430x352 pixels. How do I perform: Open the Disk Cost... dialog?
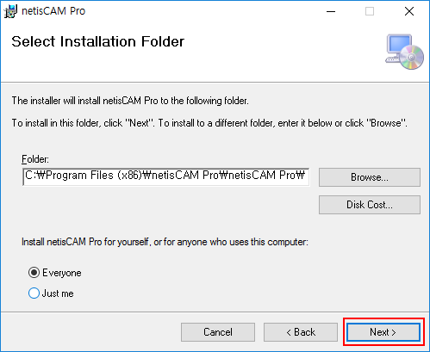[370, 205]
